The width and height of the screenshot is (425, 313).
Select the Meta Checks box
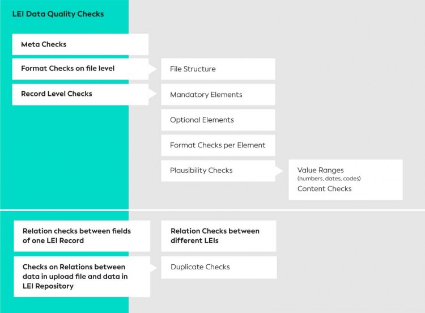click(80, 44)
